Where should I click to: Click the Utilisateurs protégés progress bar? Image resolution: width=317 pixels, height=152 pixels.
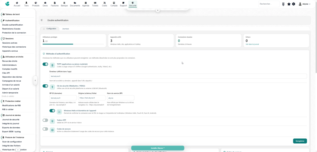click(73, 44)
